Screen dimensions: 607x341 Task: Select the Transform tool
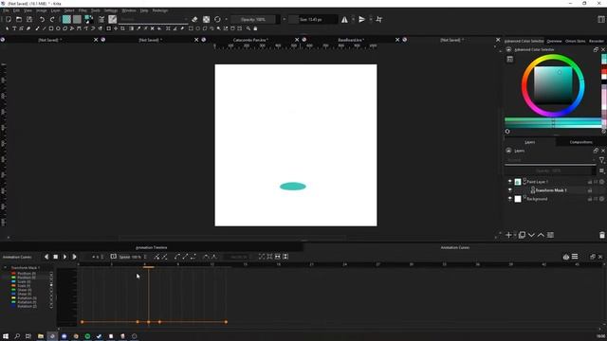(109, 28)
